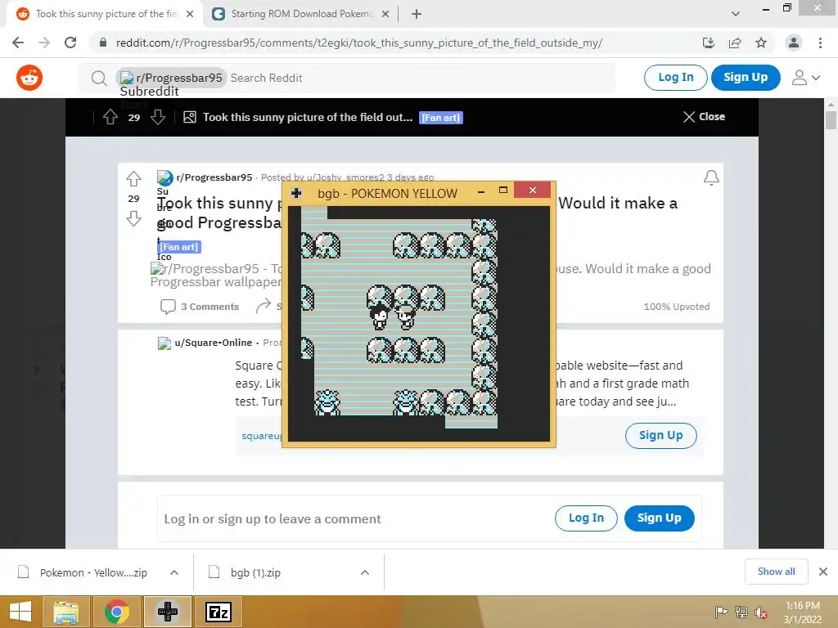Follow post with the bell icon
Viewport: 838px width, 628px height.
[x=711, y=177]
